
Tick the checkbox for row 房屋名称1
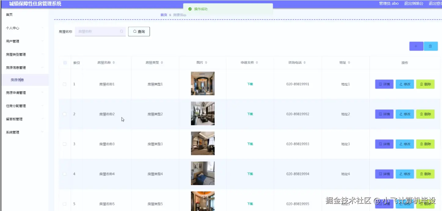click(64, 84)
